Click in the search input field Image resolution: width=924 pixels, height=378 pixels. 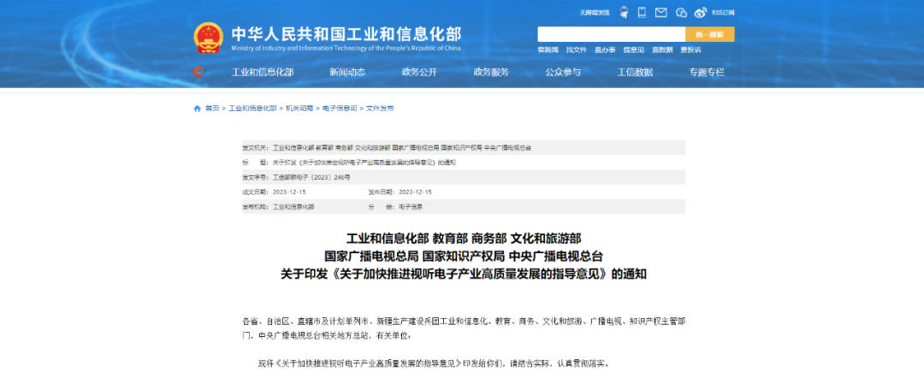coord(611,34)
